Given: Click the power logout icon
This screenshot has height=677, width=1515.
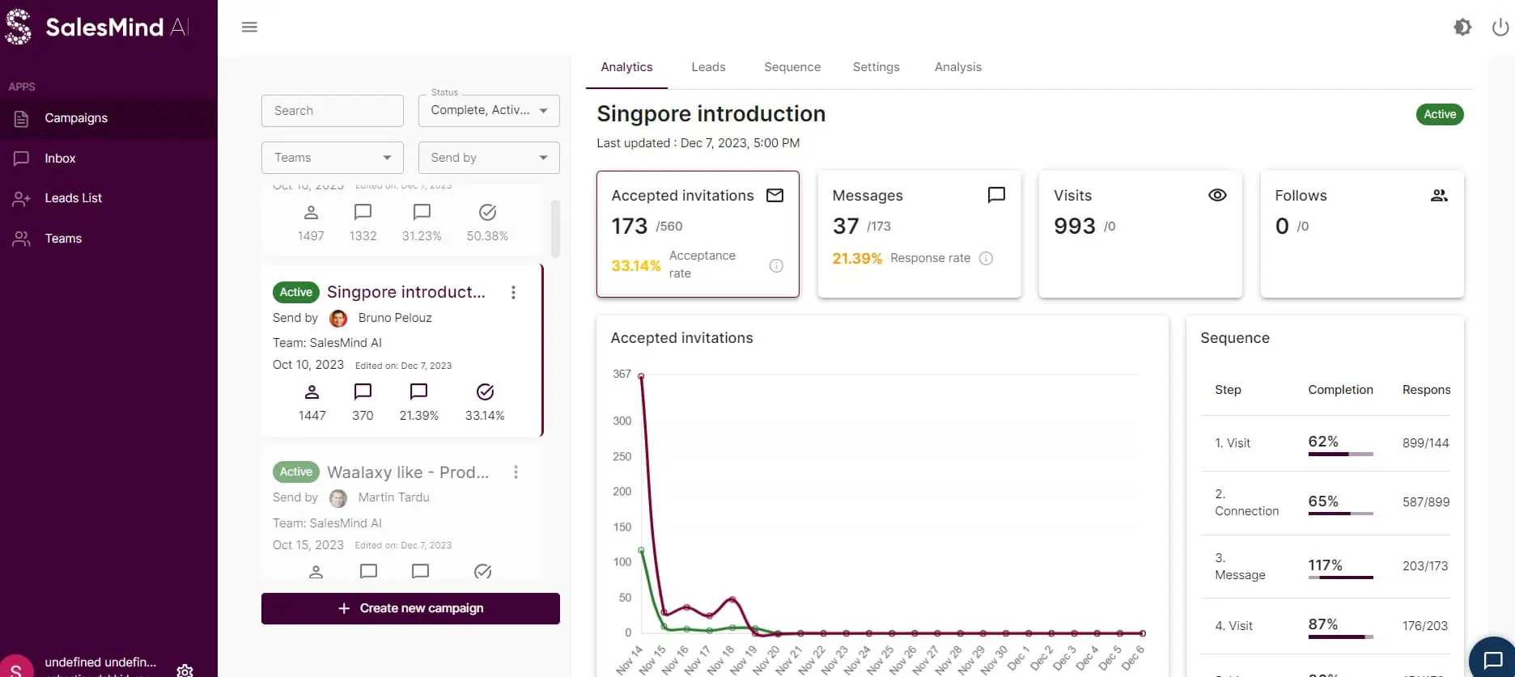Looking at the screenshot, I should click(x=1500, y=28).
